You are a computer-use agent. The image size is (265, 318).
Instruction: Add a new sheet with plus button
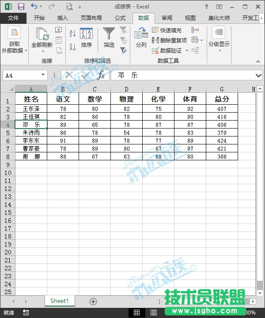pos(93,301)
